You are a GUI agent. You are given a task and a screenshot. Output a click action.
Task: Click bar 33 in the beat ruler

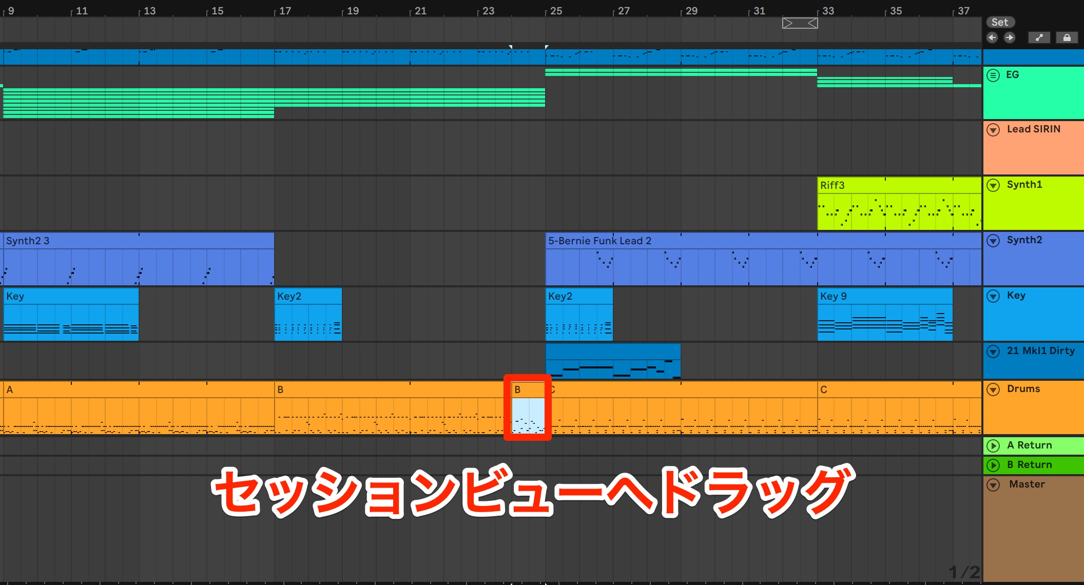tap(828, 11)
